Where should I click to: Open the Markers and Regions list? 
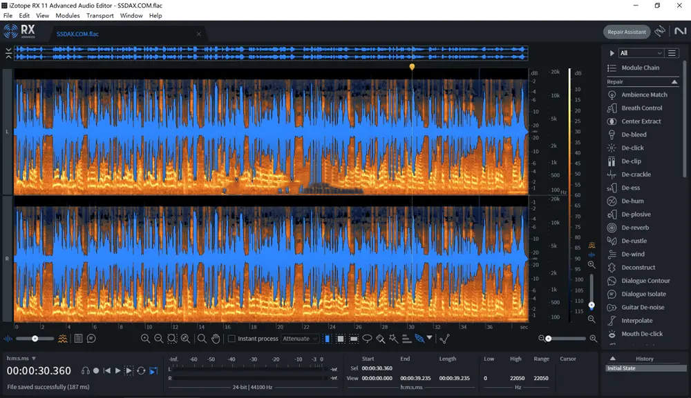(x=78, y=339)
